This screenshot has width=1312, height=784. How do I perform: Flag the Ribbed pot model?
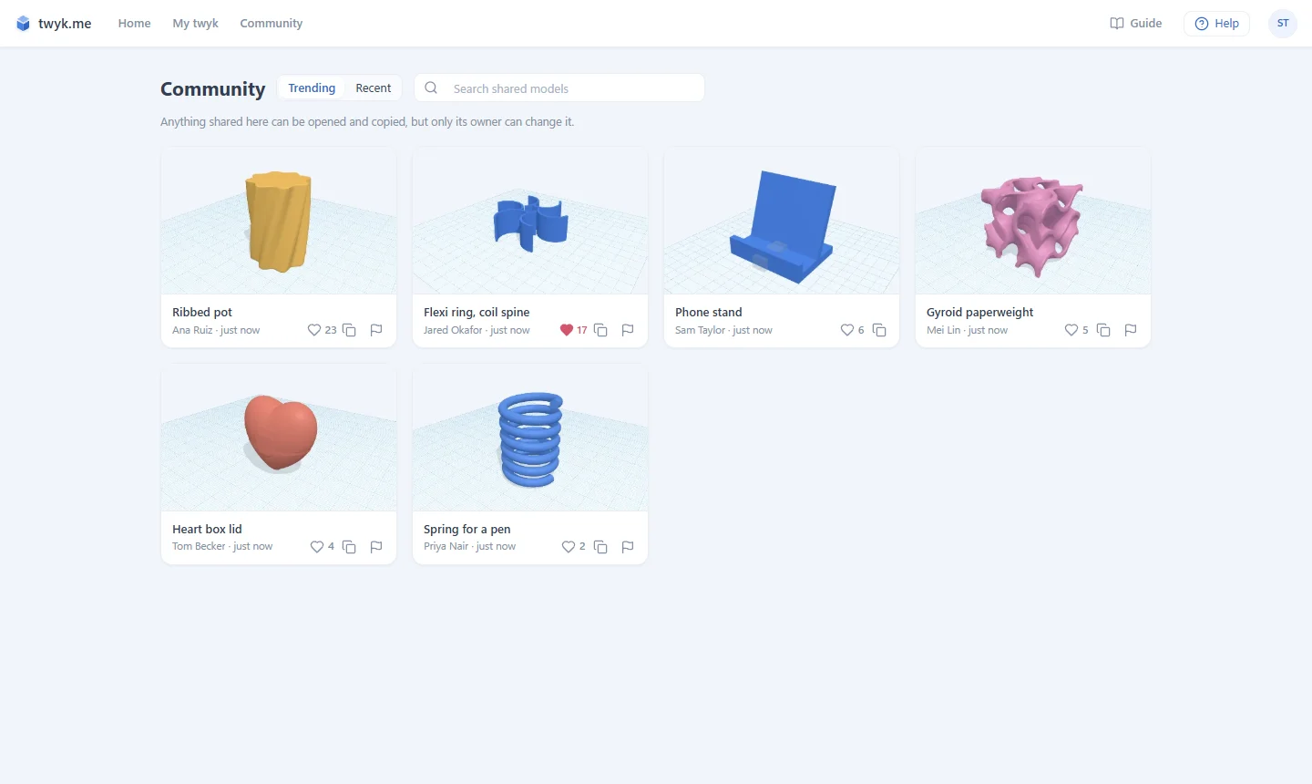[x=376, y=330]
